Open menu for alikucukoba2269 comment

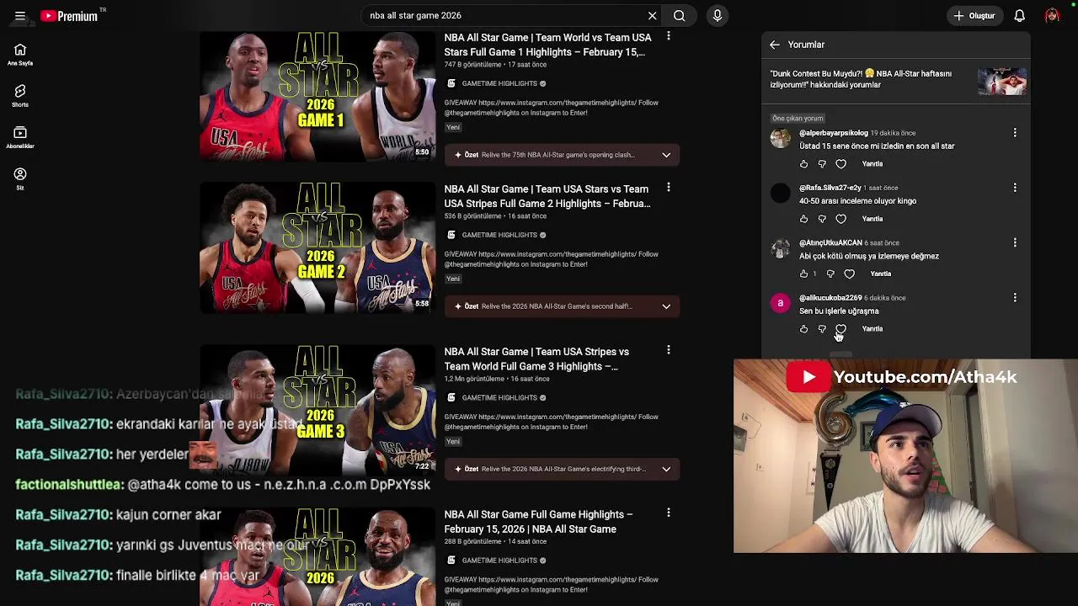click(x=1015, y=298)
